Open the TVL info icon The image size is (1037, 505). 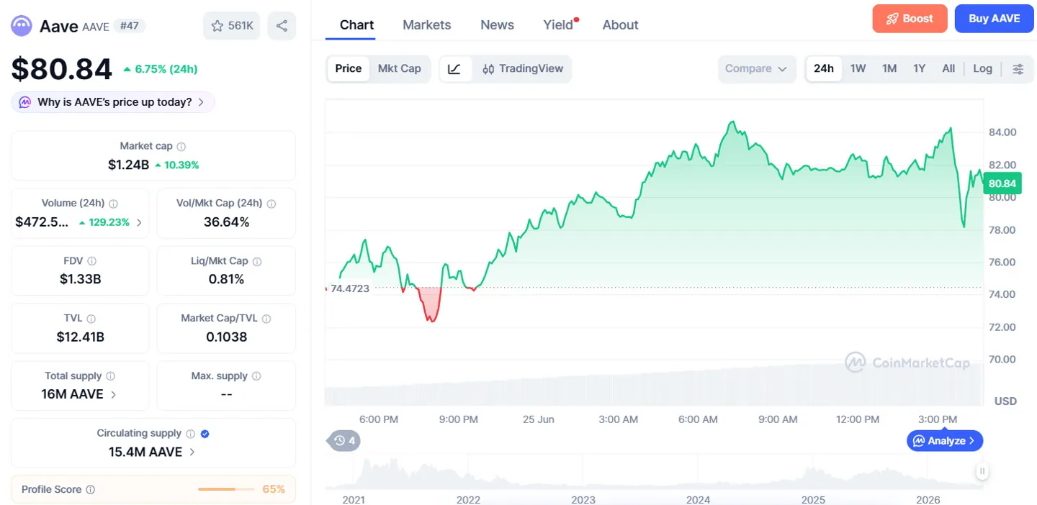(x=91, y=319)
